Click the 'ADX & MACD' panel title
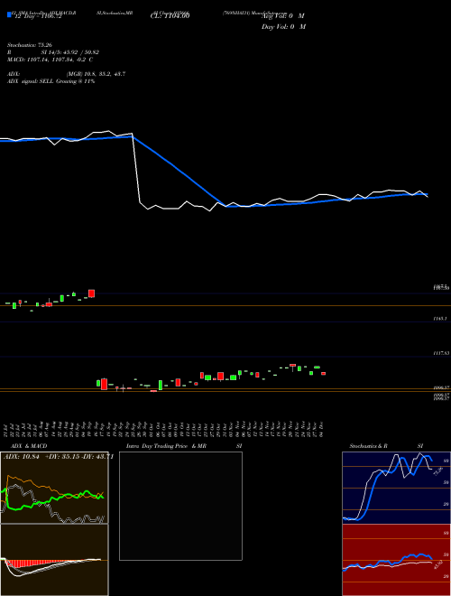This screenshot has width=451, height=596. pyautogui.click(x=29, y=446)
